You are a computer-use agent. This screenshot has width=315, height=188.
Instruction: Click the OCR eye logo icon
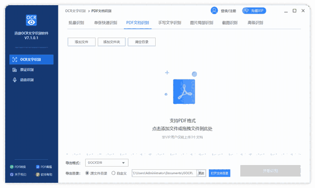pos(31,20)
